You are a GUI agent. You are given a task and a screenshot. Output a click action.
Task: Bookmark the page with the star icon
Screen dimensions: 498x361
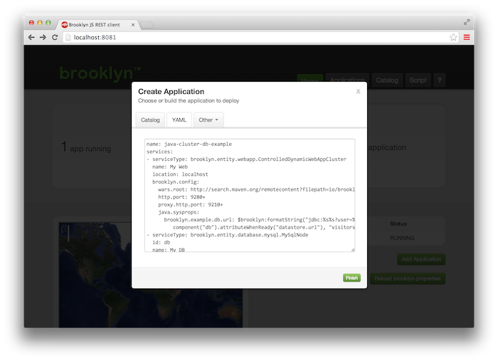(453, 37)
